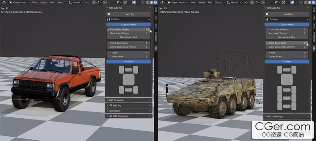316x141 pixels.
Task: Decrease Front Axle Wheels in left panel
Action: coord(108,29)
